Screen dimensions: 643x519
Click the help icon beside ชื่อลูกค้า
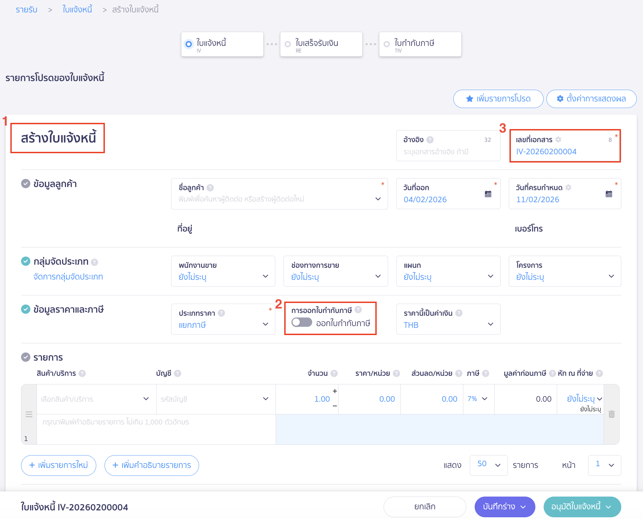point(210,188)
